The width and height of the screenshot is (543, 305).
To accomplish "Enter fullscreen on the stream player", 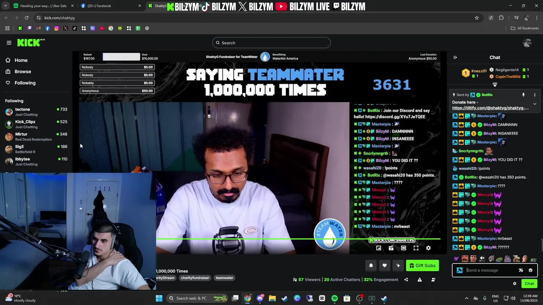I will pos(416,248).
